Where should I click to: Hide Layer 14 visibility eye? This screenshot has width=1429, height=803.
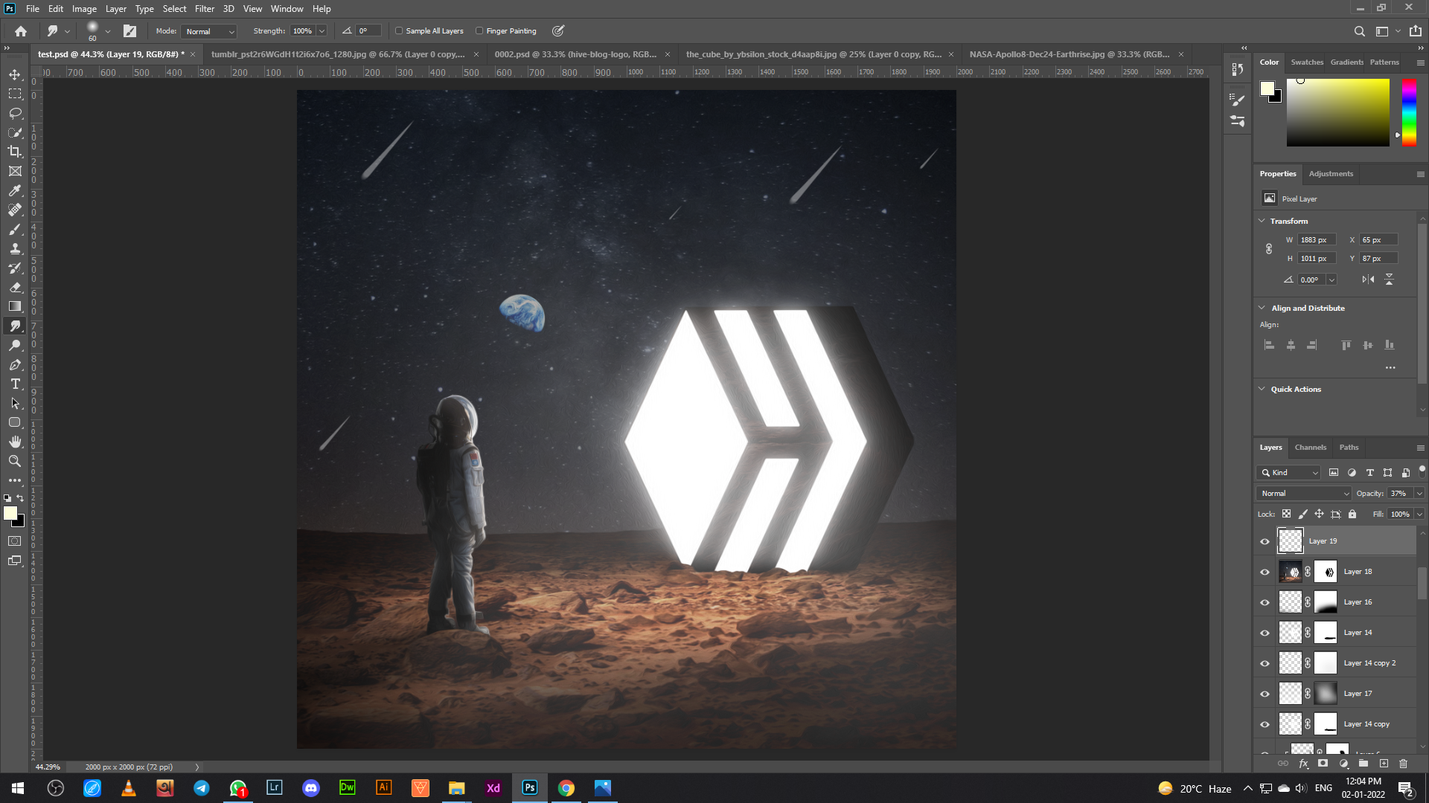pos(1265,633)
